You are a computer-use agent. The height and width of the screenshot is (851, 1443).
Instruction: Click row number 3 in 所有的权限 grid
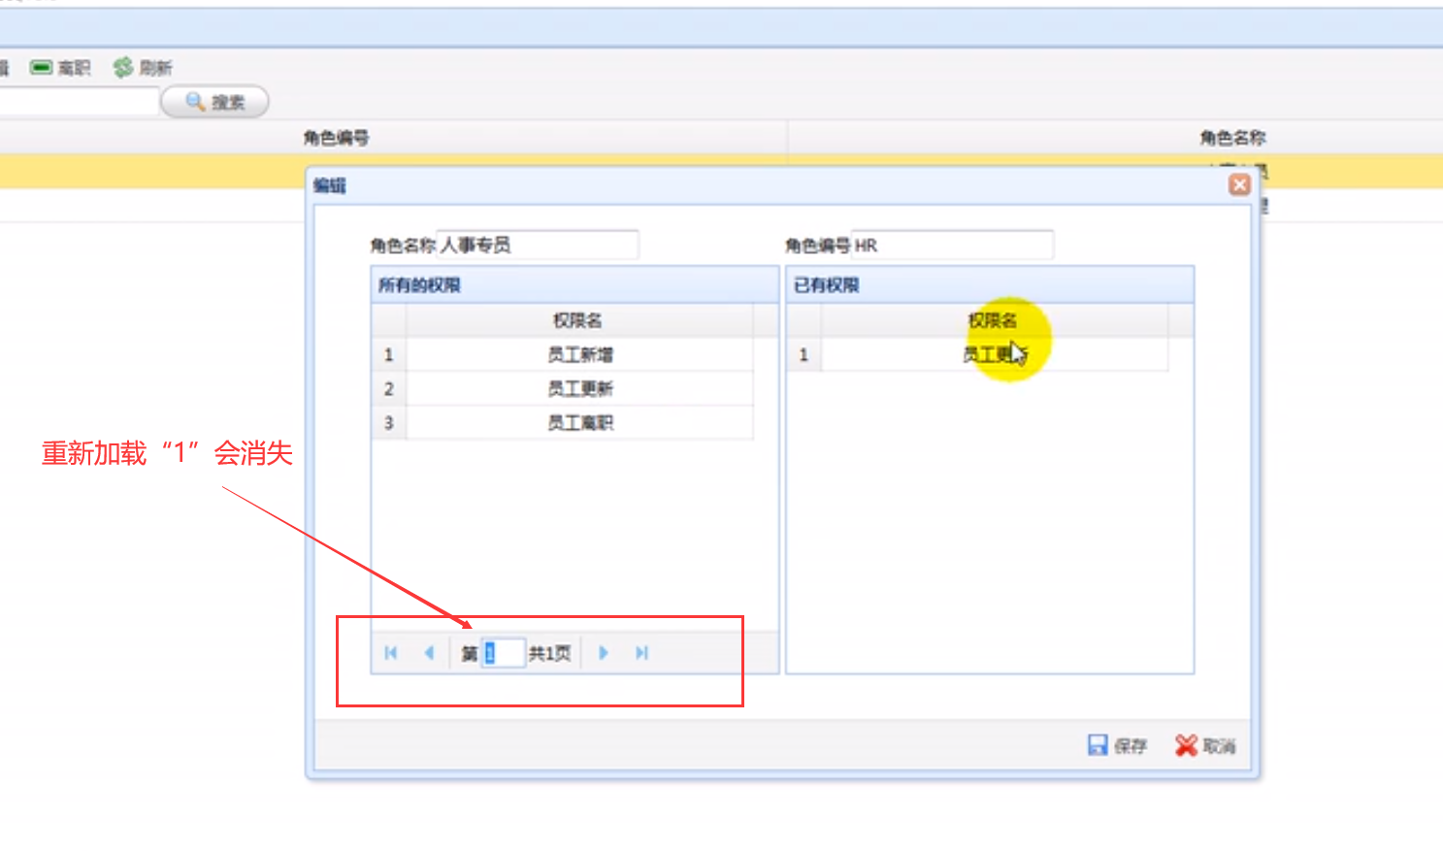(x=389, y=422)
